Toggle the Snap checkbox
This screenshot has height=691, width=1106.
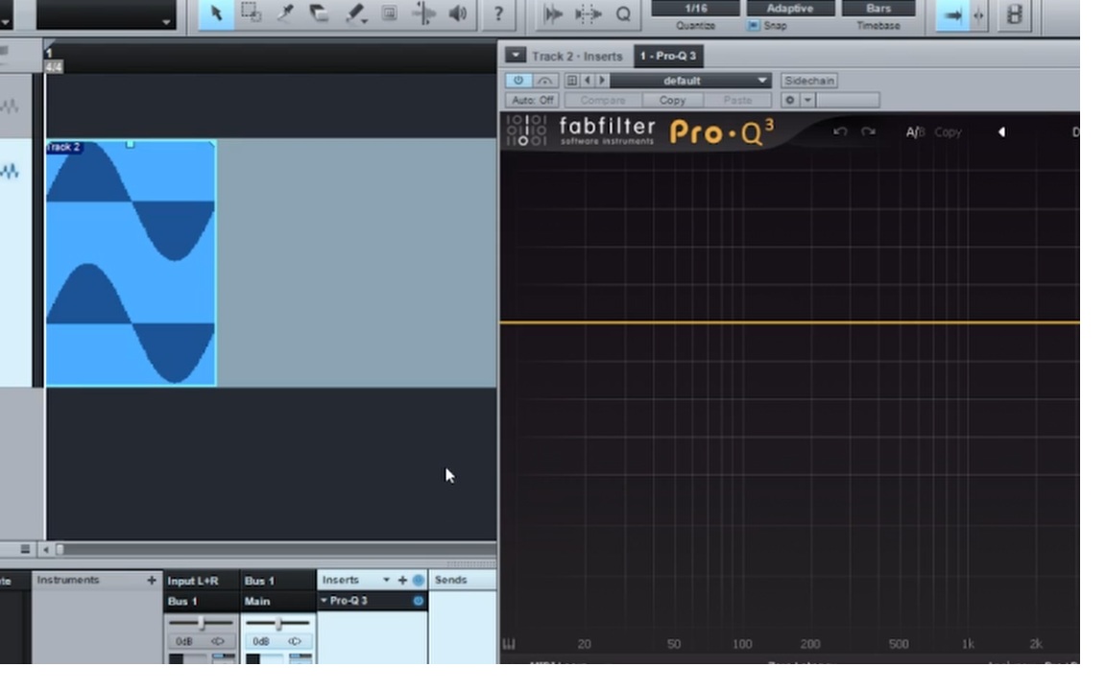753,26
